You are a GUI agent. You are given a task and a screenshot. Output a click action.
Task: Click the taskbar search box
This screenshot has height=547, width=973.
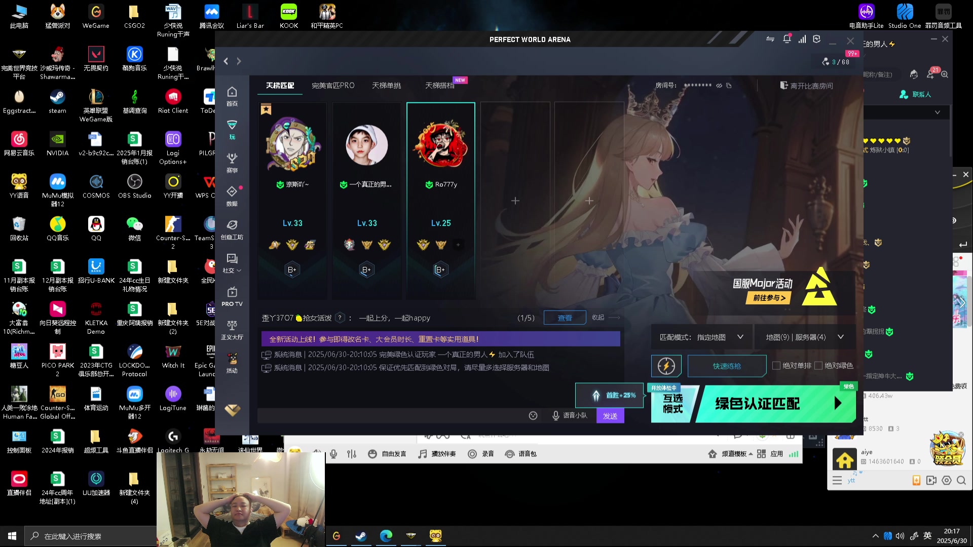coord(91,536)
